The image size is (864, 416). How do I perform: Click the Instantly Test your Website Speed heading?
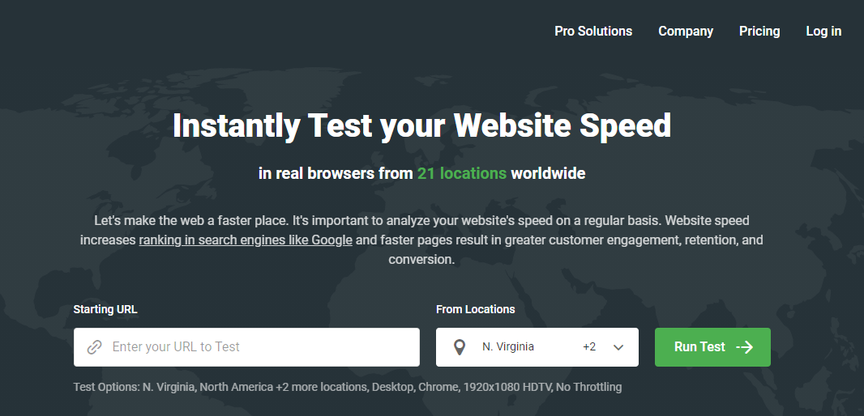click(x=421, y=125)
